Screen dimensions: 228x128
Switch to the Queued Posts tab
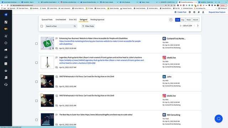click(x=47, y=20)
